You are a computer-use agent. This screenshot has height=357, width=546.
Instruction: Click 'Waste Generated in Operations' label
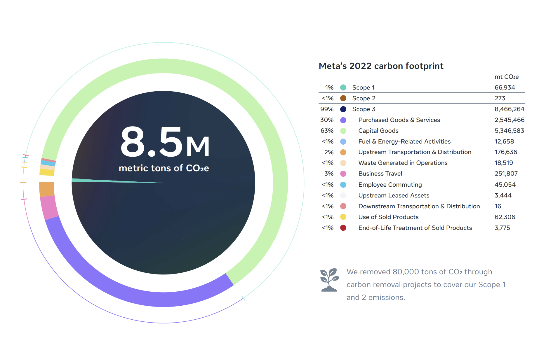coord(403,163)
